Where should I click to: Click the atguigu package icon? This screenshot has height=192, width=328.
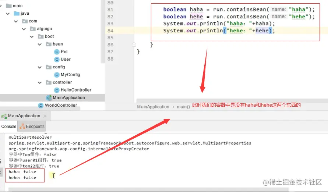click(33, 29)
